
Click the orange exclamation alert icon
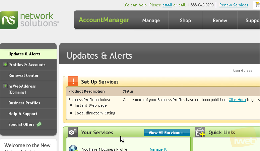(x=73, y=81)
